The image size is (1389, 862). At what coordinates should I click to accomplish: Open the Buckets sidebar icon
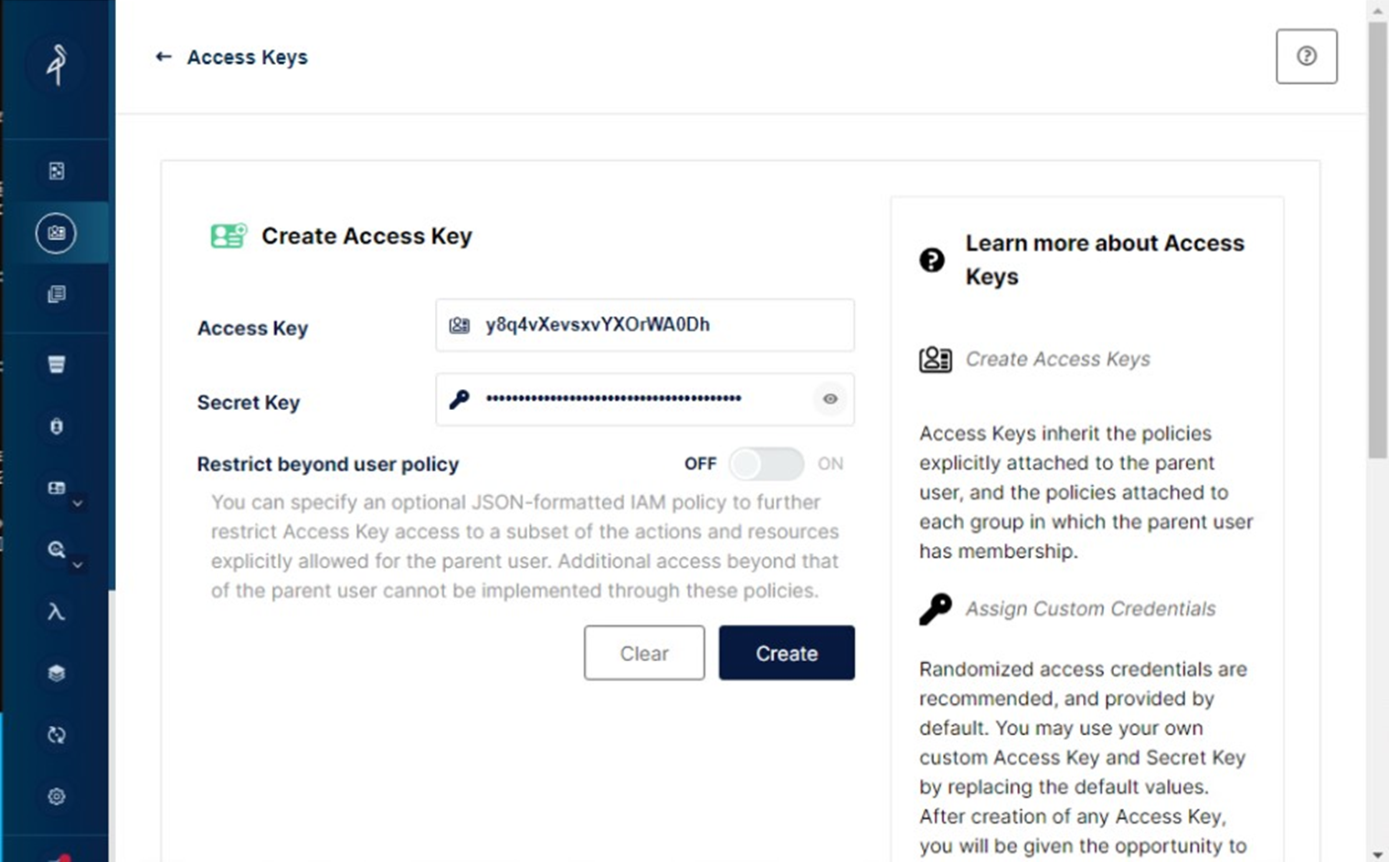point(56,364)
